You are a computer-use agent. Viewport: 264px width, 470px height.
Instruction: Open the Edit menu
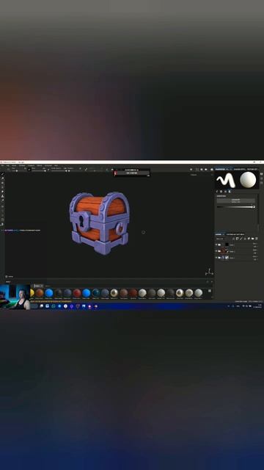(x=8, y=165)
